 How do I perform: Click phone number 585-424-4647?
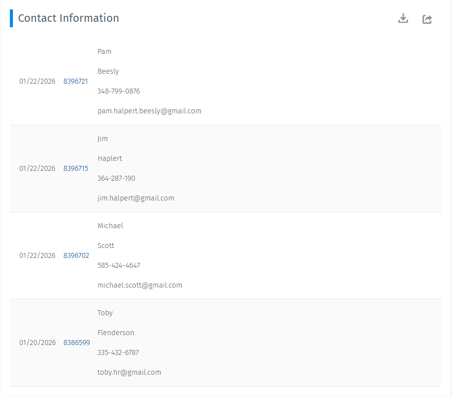tap(119, 265)
